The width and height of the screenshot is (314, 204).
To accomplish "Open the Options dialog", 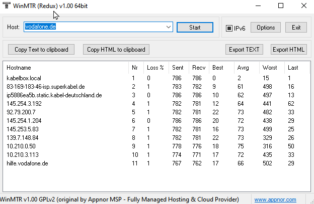I will pyautogui.click(x=266, y=28).
